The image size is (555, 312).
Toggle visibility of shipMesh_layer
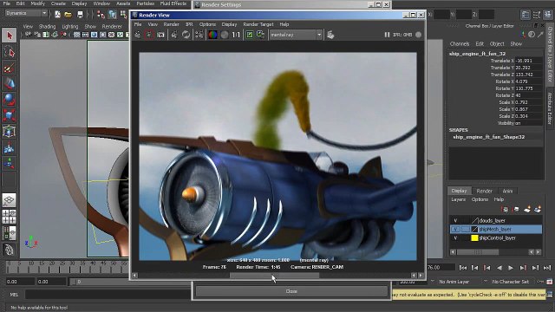(455, 229)
